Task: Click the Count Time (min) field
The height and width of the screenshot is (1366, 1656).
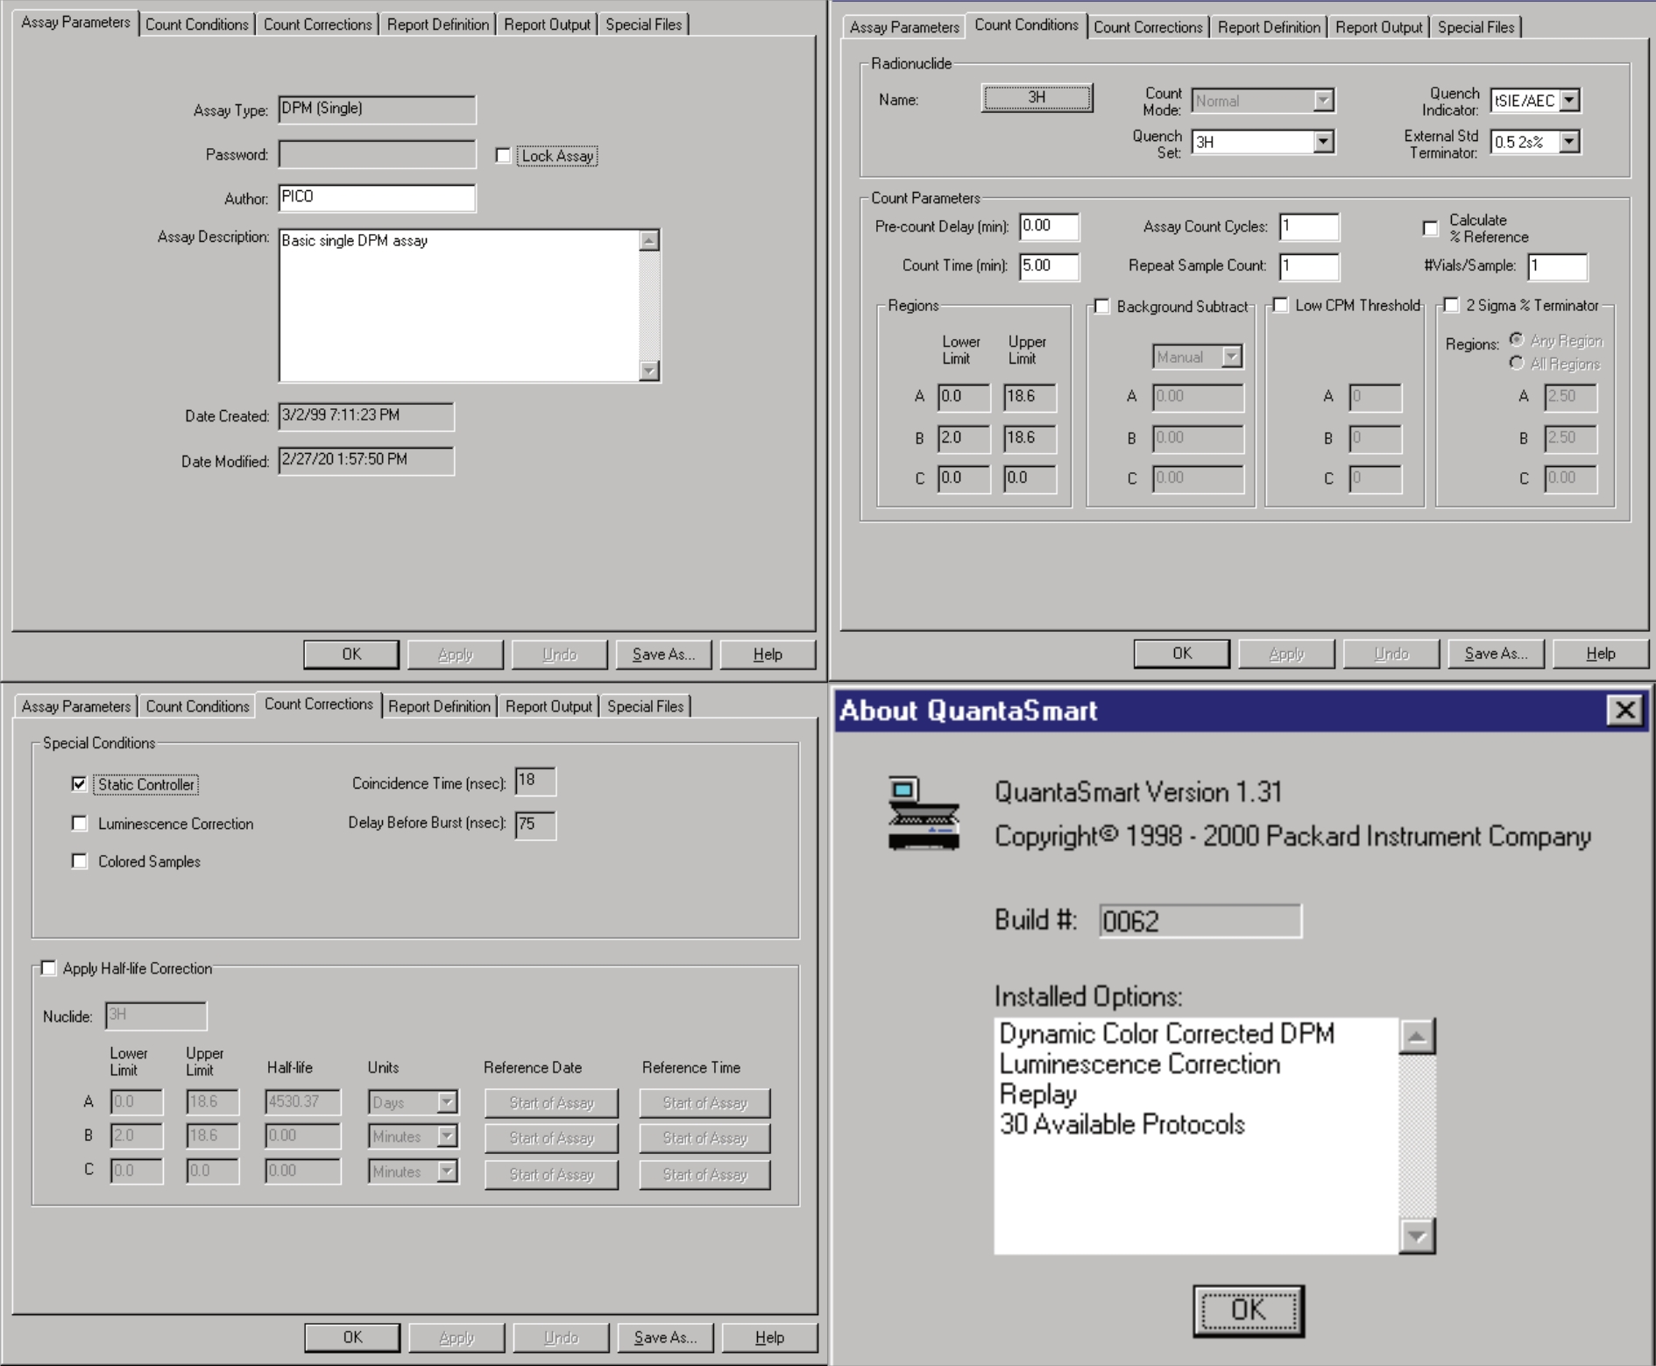Action: click(x=1049, y=266)
